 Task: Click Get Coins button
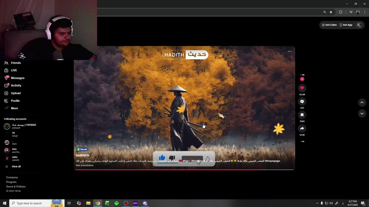(x=329, y=25)
